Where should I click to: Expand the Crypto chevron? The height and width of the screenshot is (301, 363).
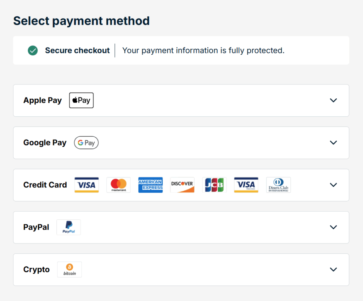coord(333,269)
